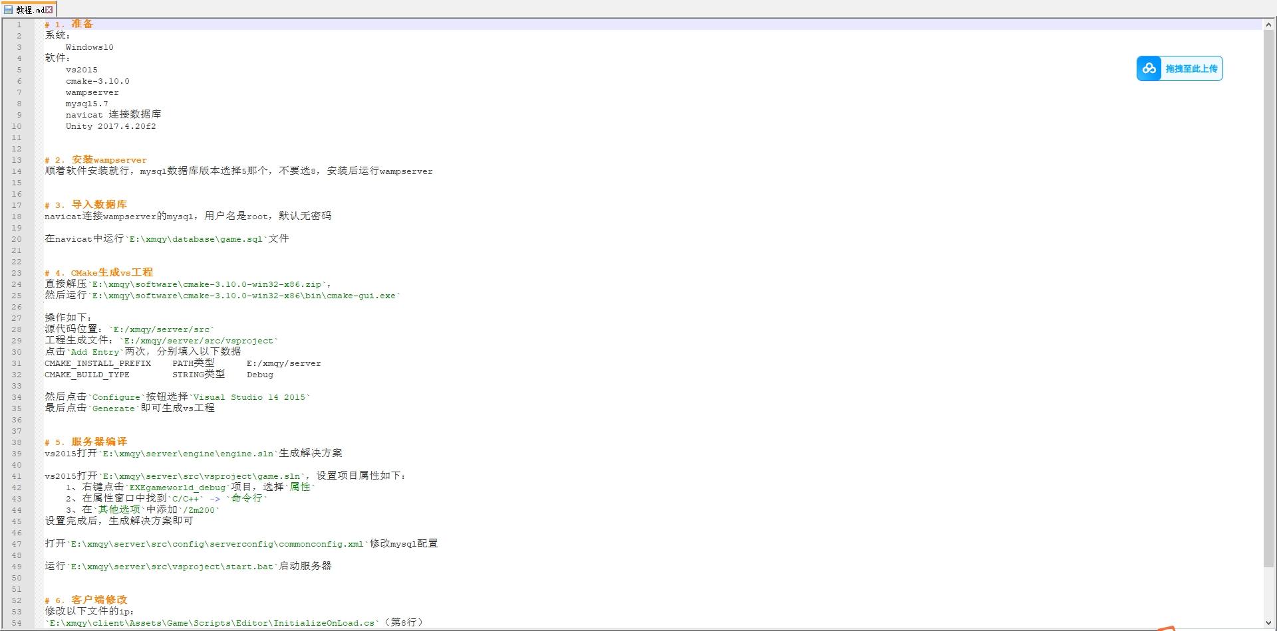Click on the 'cmake-3.10.0' line

[x=97, y=81]
